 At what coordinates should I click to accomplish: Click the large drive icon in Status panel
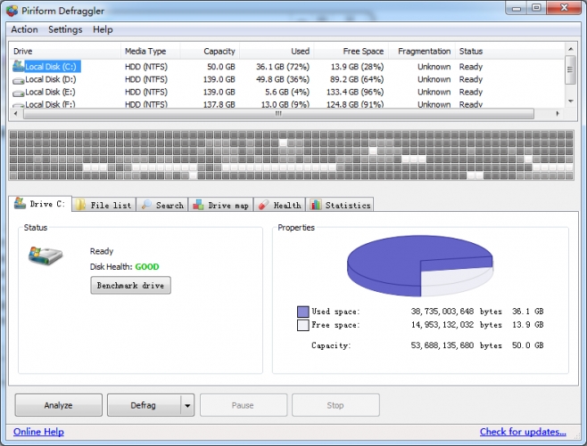point(45,255)
